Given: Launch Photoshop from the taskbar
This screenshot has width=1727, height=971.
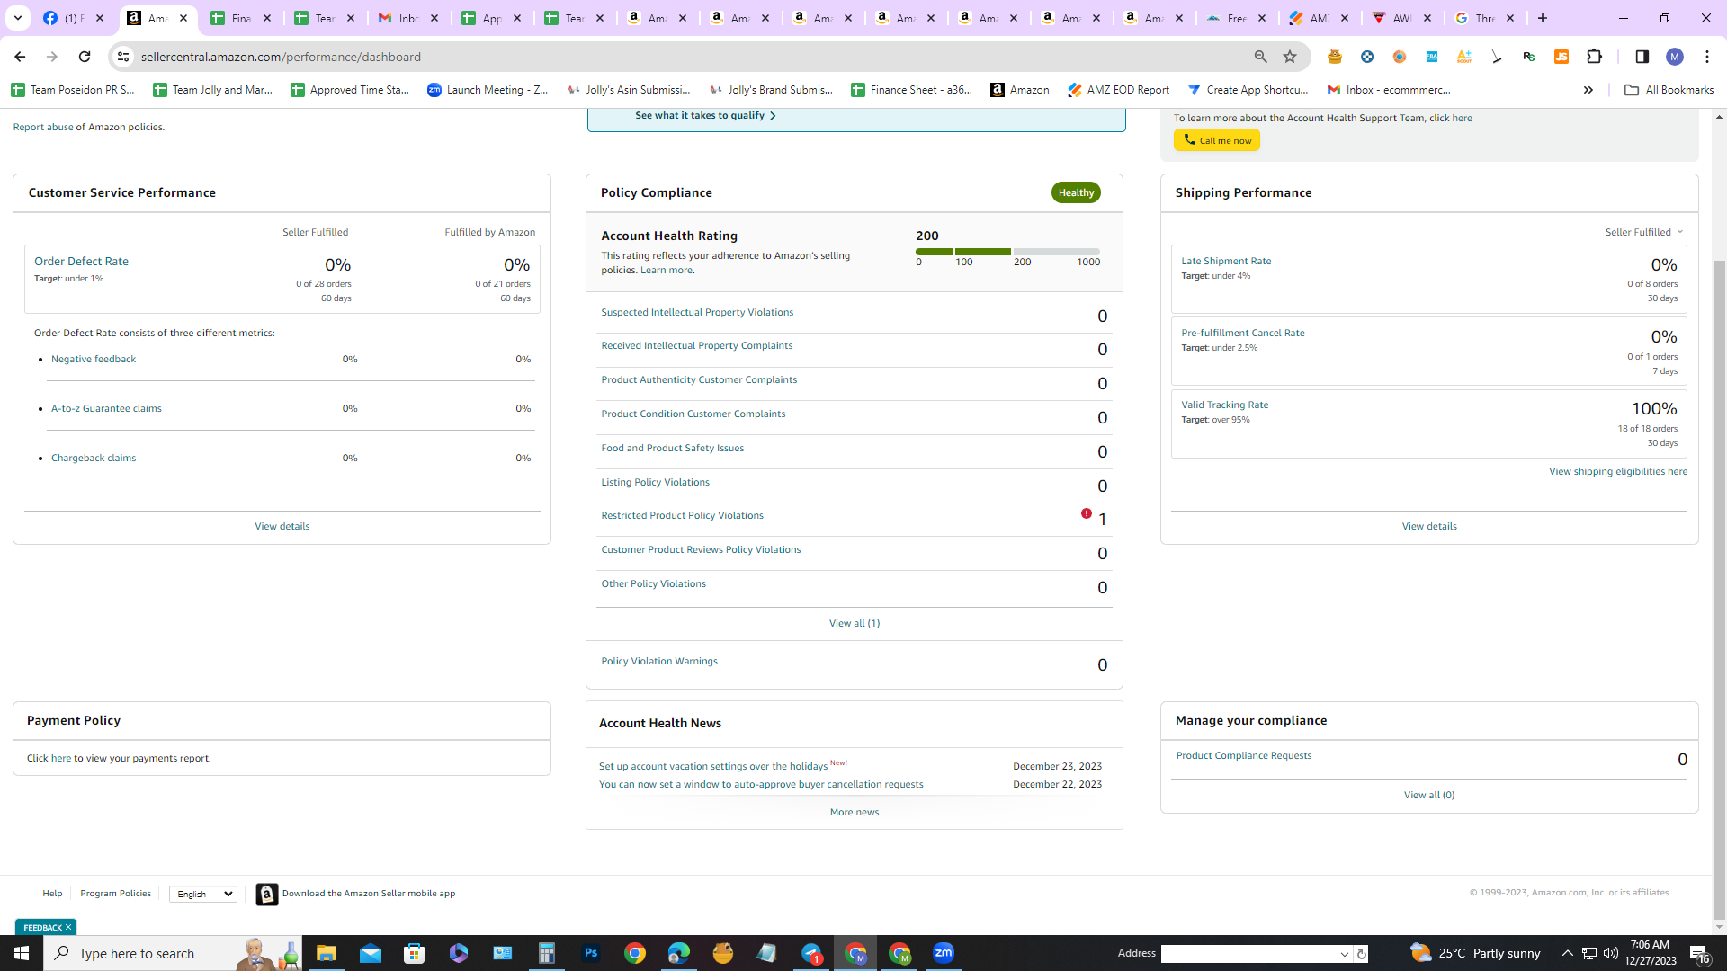Looking at the screenshot, I should (x=591, y=953).
